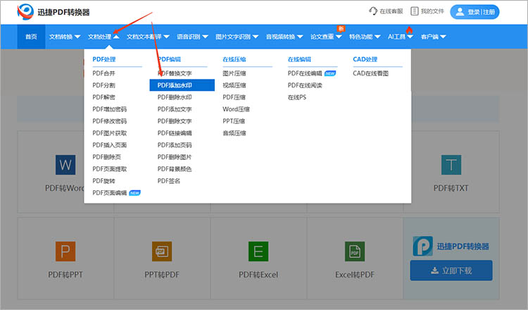This screenshot has height=310, width=528.
Task: Click the PDF处理 column heading
Action: click(103, 59)
